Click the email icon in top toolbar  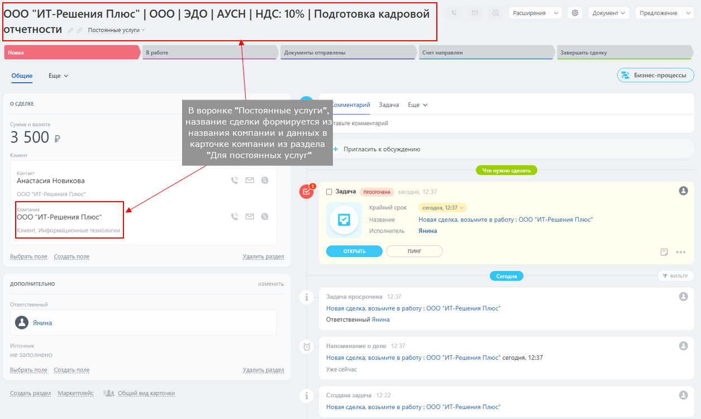click(x=475, y=13)
